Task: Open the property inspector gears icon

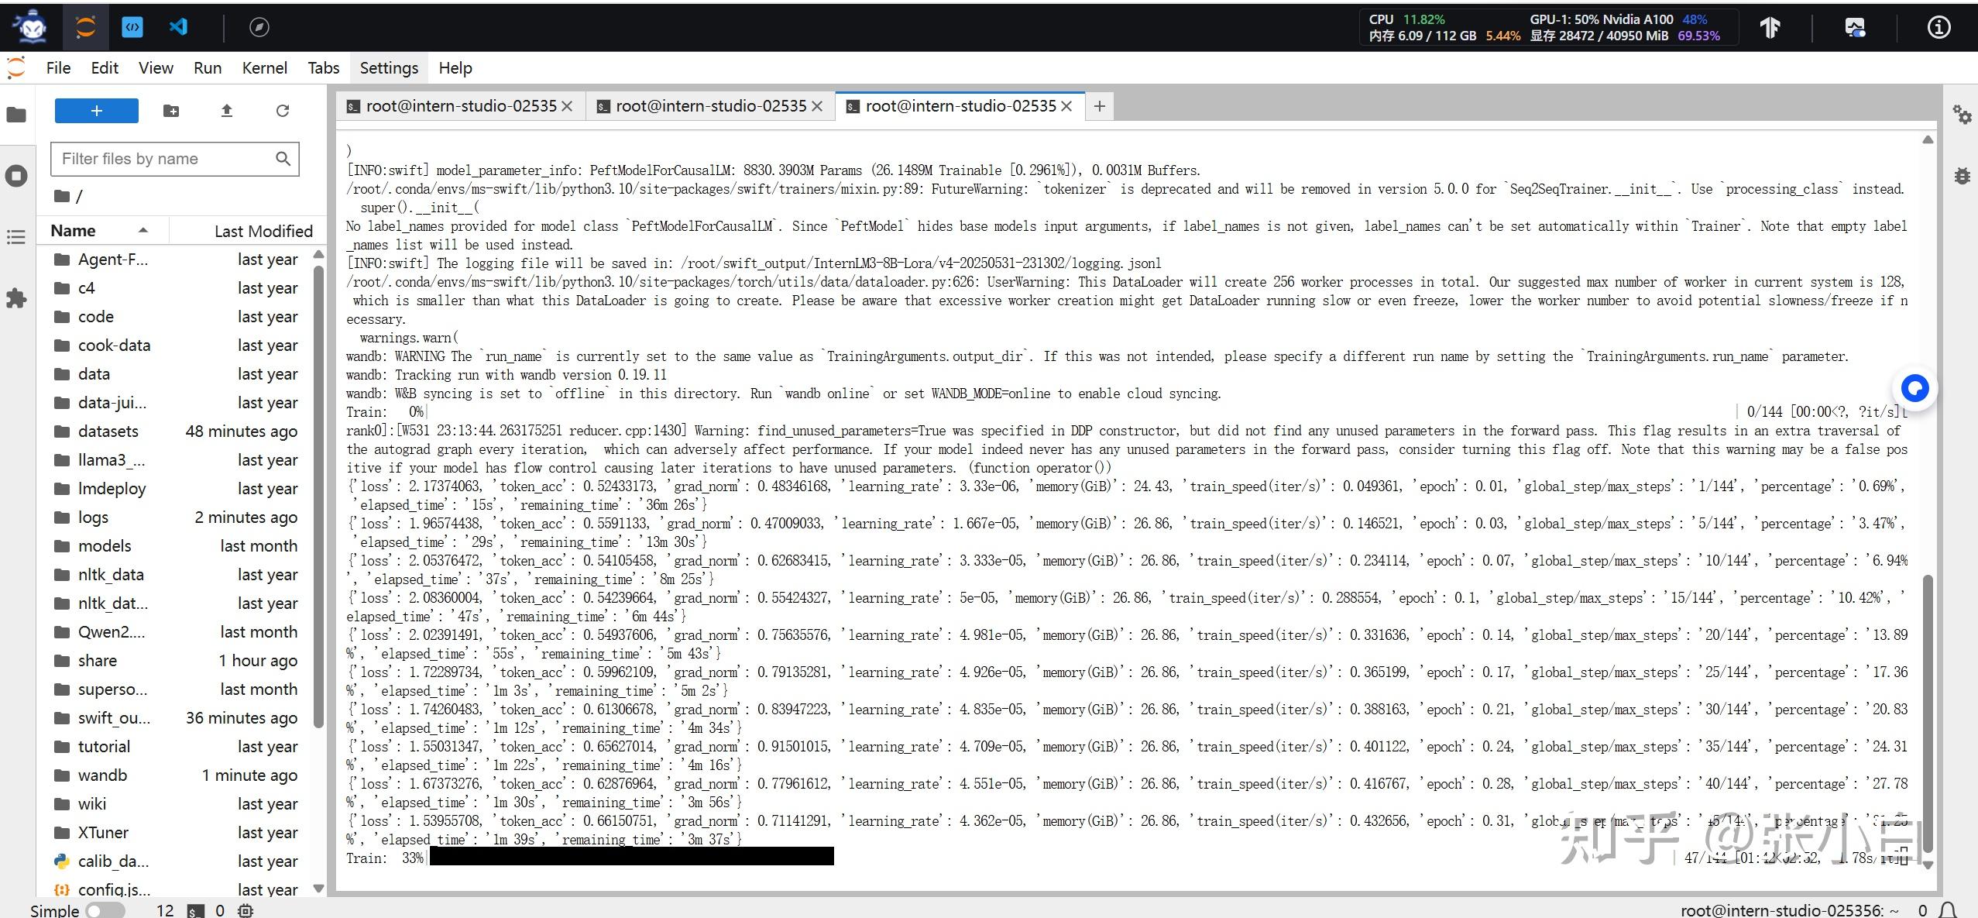Action: pyautogui.click(x=1962, y=115)
